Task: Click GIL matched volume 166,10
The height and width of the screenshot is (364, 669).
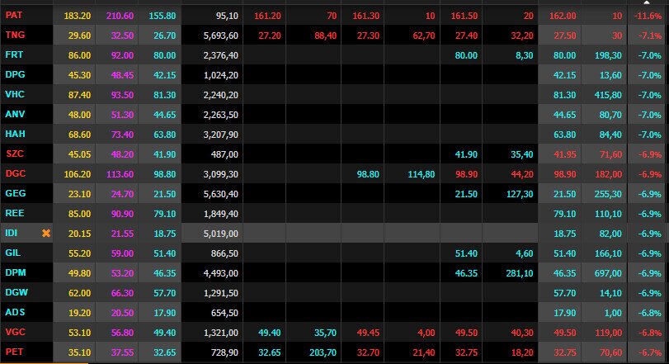Action: click(608, 253)
